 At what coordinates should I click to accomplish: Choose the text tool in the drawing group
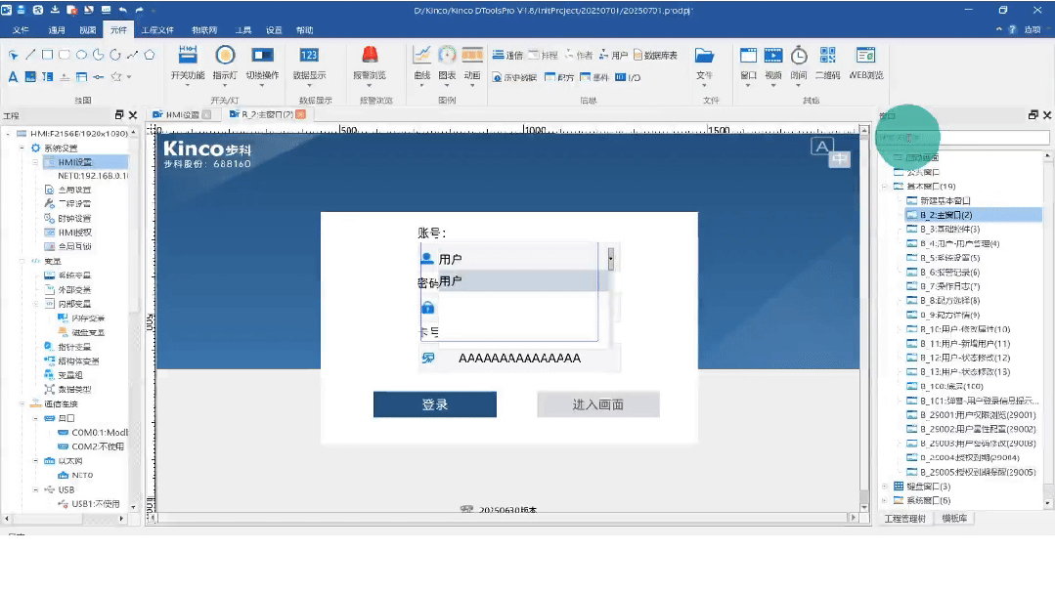pyautogui.click(x=14, y=76)
